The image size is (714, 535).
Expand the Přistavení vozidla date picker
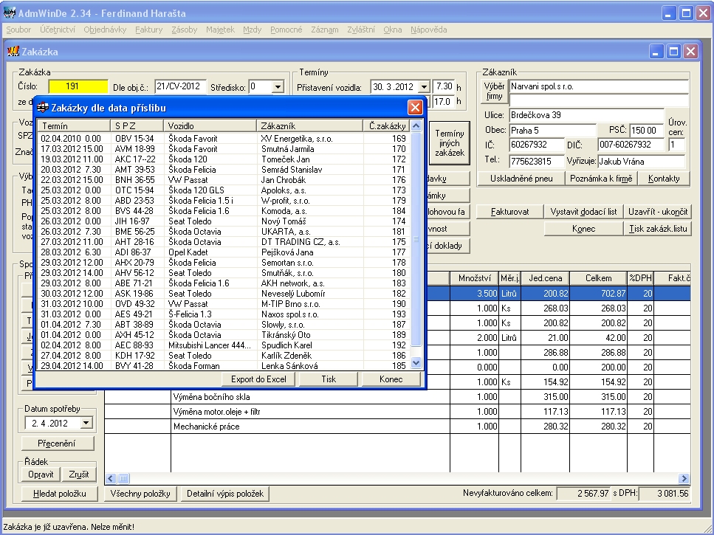click(423, 87)
